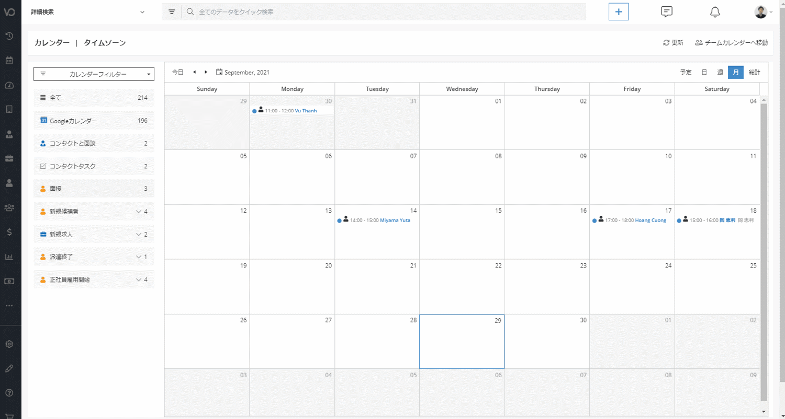Click the 更新 refresh button
785x419 pixels.
click(x=673, y=43)
